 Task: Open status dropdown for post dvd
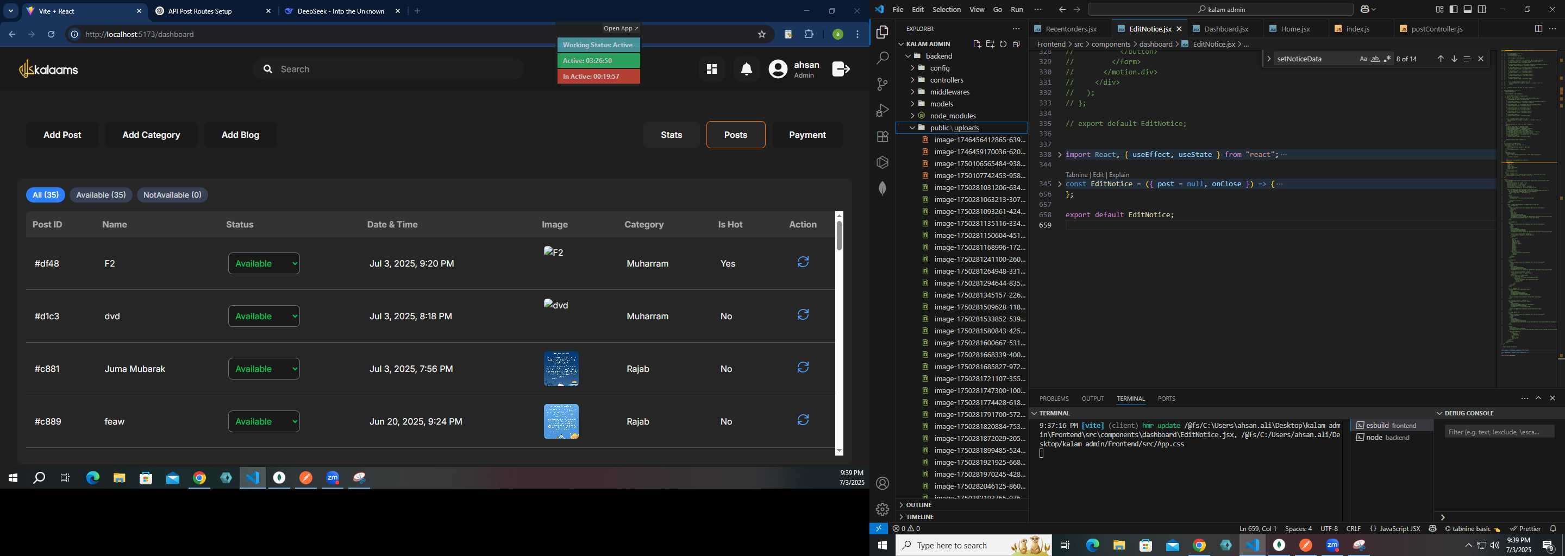click(264, 316)
